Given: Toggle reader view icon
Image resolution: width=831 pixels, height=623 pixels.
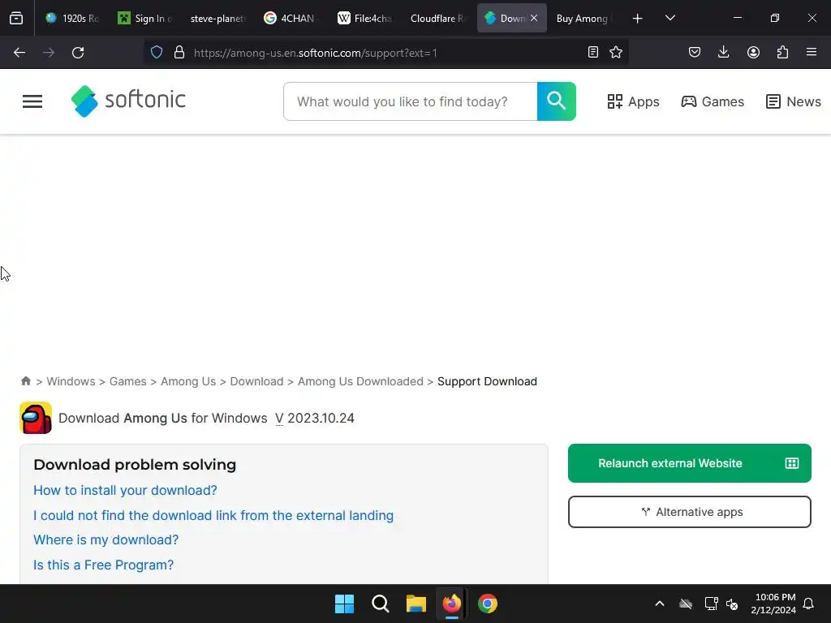Looking at the screenshot, I should click(593, 52).
